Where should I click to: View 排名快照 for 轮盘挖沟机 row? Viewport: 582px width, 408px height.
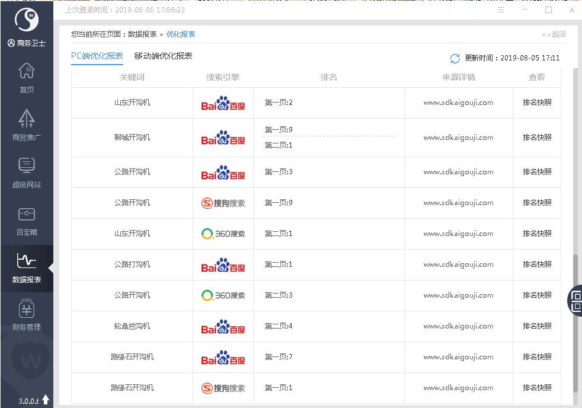(x=537, y=326)
